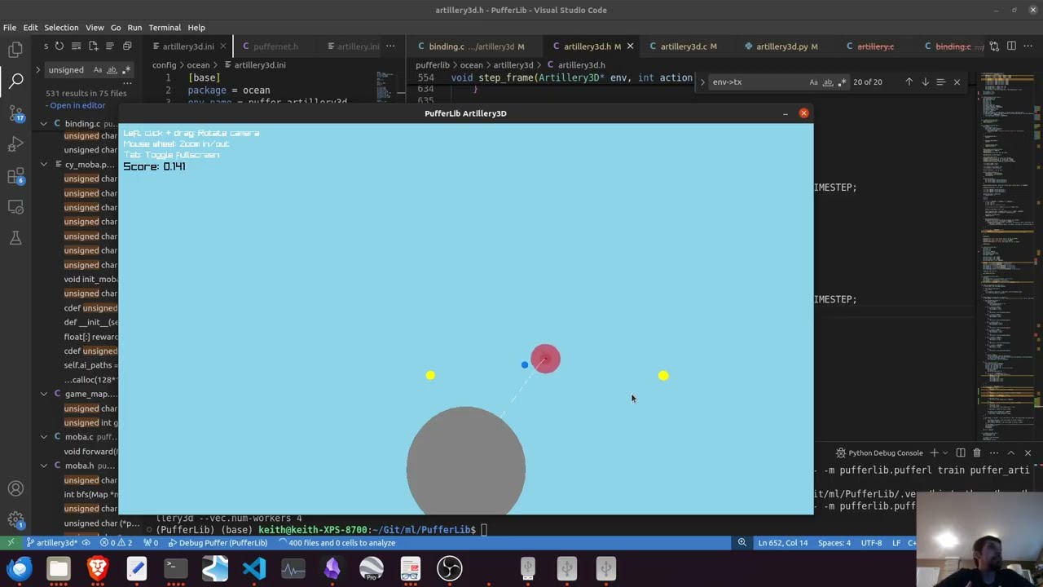Open the Search view in activity bar
Screen dimensions: 1043x587
15,81
